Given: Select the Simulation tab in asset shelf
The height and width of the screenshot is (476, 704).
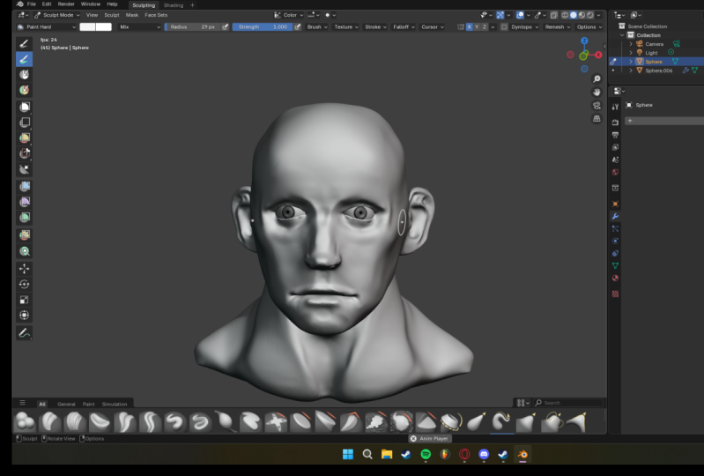Looking at the screenshot, I should tap(115, 404).
